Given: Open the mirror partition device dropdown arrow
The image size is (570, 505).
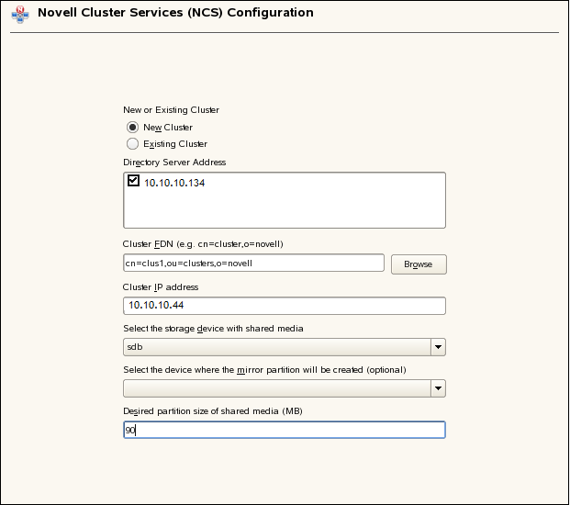Looking at the screenshot, I should click(439, 388).
